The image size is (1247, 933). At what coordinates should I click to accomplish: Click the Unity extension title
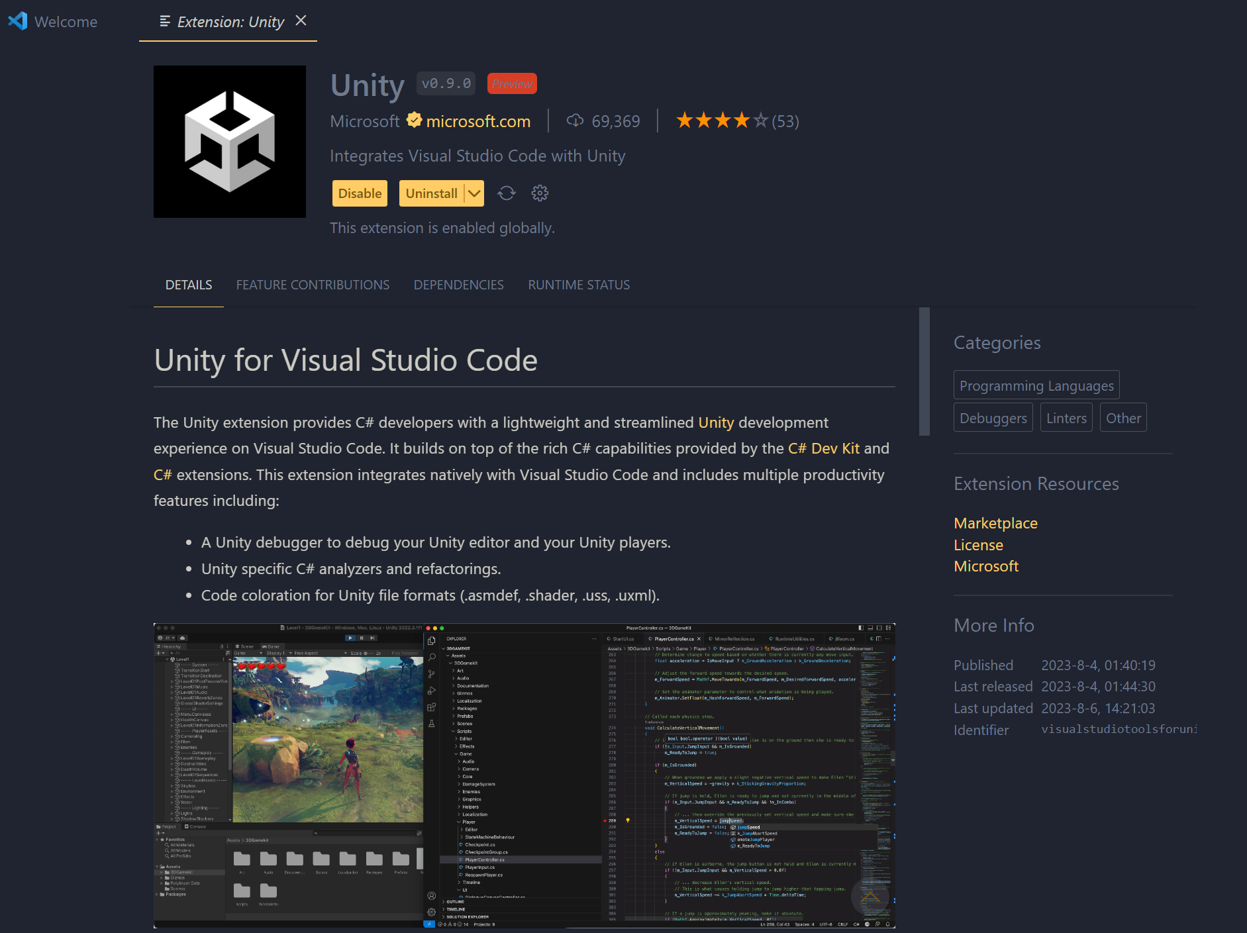(368, 85)
